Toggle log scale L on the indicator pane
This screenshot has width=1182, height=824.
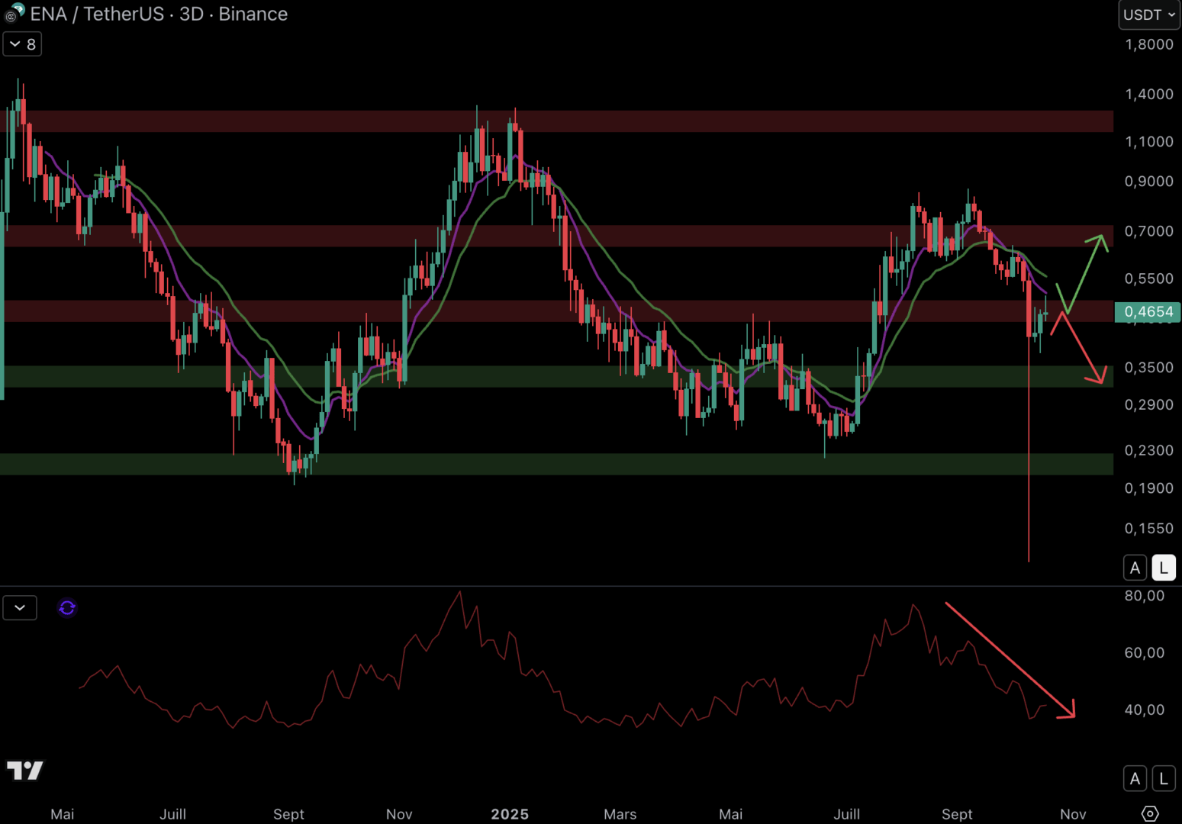click(1163, 778)
